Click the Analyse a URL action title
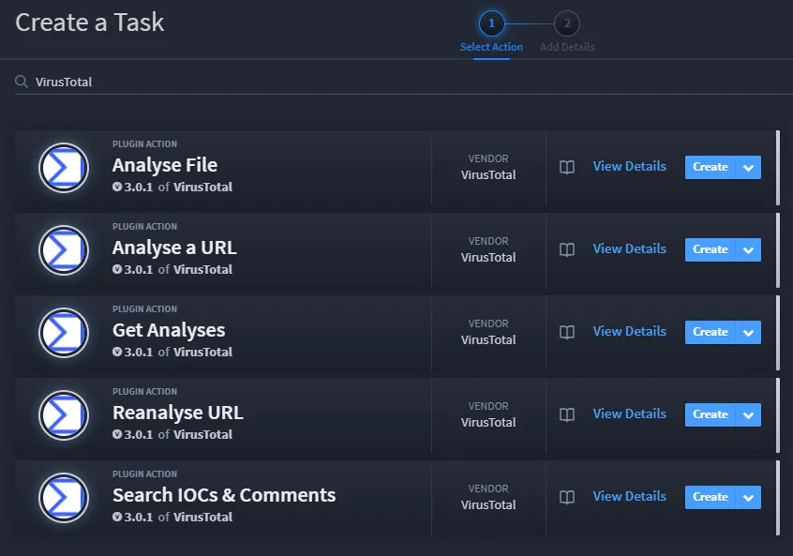 coord(174,248)
